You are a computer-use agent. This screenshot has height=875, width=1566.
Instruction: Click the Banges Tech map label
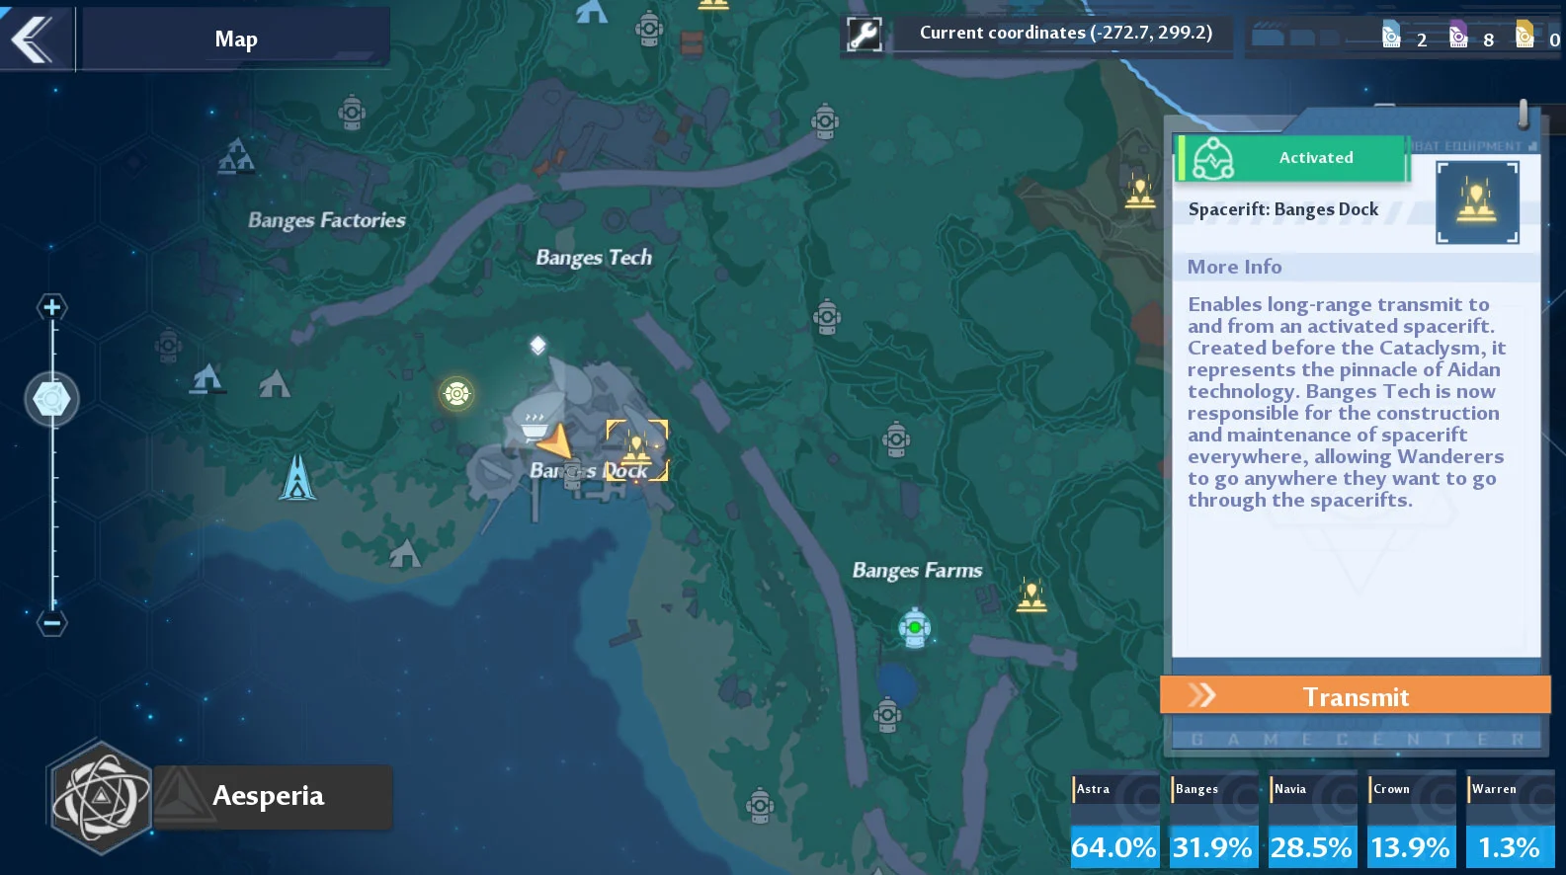tap(594, 258)
